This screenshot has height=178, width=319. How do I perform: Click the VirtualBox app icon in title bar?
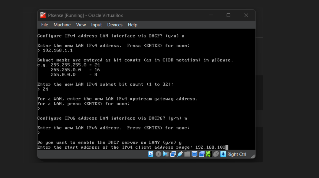(x=43, y=15)
